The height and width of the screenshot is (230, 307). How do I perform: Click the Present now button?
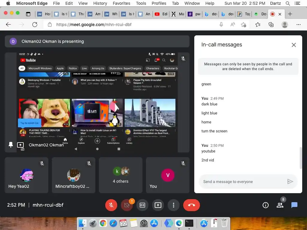[158, 205]
